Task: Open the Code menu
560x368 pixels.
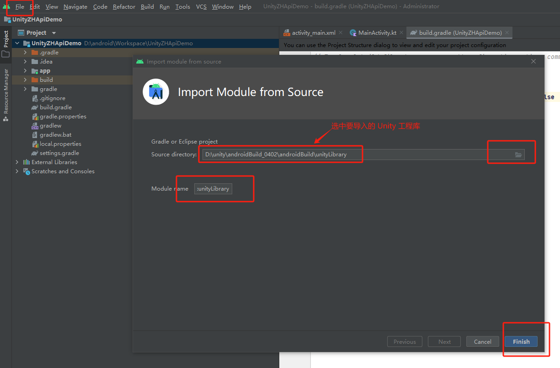Action: (x=100, y=6)
